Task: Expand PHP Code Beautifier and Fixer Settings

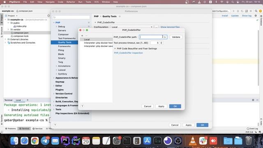Action: pyautogui.click(x=115, y=49)
